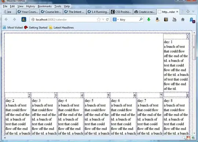Open the Bookmarks menu

[45, 6]
